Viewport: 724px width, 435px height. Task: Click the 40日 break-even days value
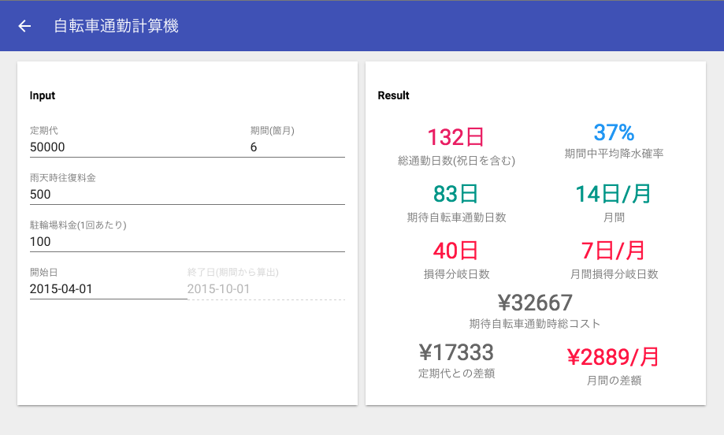456,251
